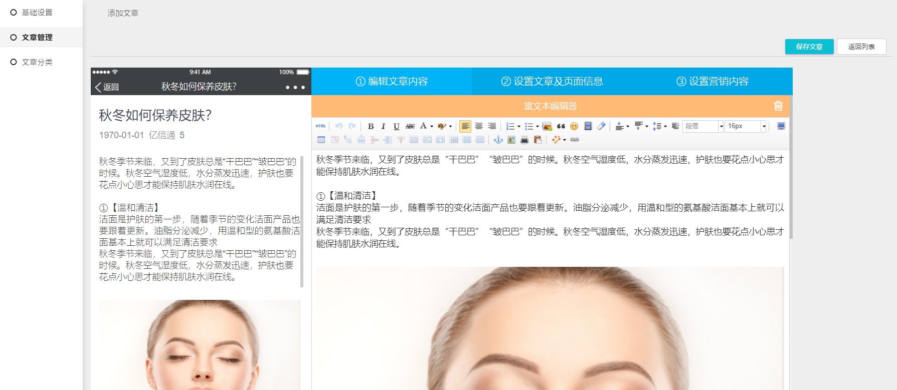Screen dimensions: 897x390
Task: Print the editor content
Action: point(524,140)
